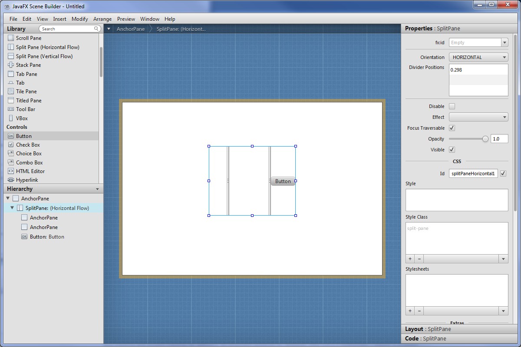Select the Tool Bar library icon
521x347 pixels.
coord(11,109)
